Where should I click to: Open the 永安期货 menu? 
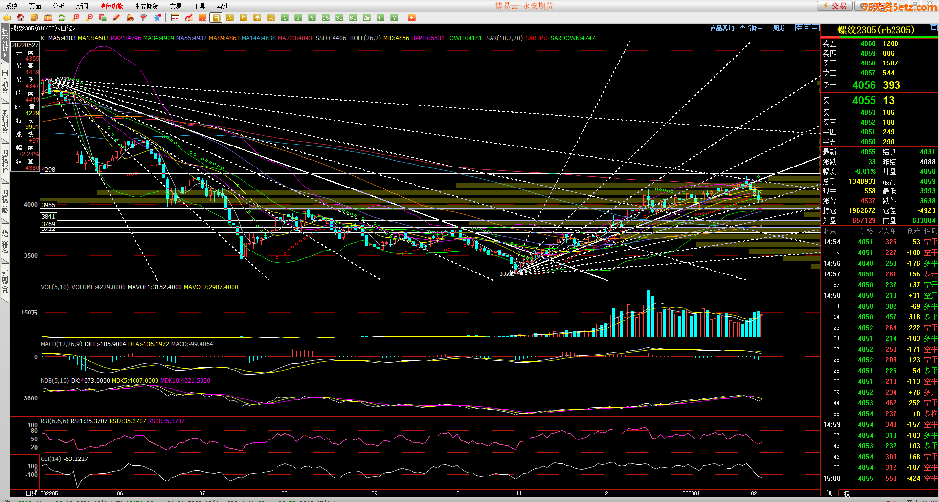[147, 6]
